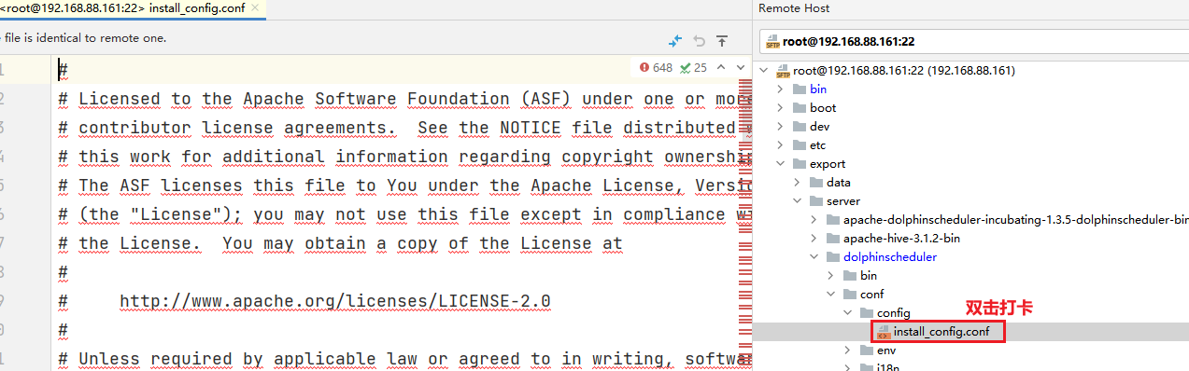Viewport: 1189px width, 371px height.
Task: Click the folder icon of server directory
Action: 816,201
